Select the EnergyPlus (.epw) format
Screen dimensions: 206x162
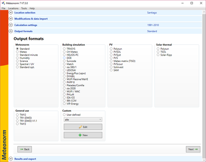click(64, 73)
